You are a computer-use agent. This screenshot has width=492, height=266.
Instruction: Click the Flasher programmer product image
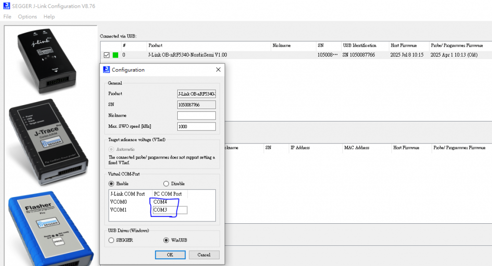[x=50, y=229]
